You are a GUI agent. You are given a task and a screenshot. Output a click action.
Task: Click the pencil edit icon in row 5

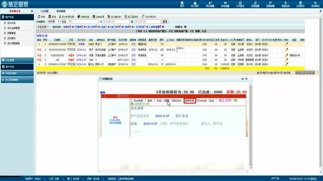(x=286, y=64)
